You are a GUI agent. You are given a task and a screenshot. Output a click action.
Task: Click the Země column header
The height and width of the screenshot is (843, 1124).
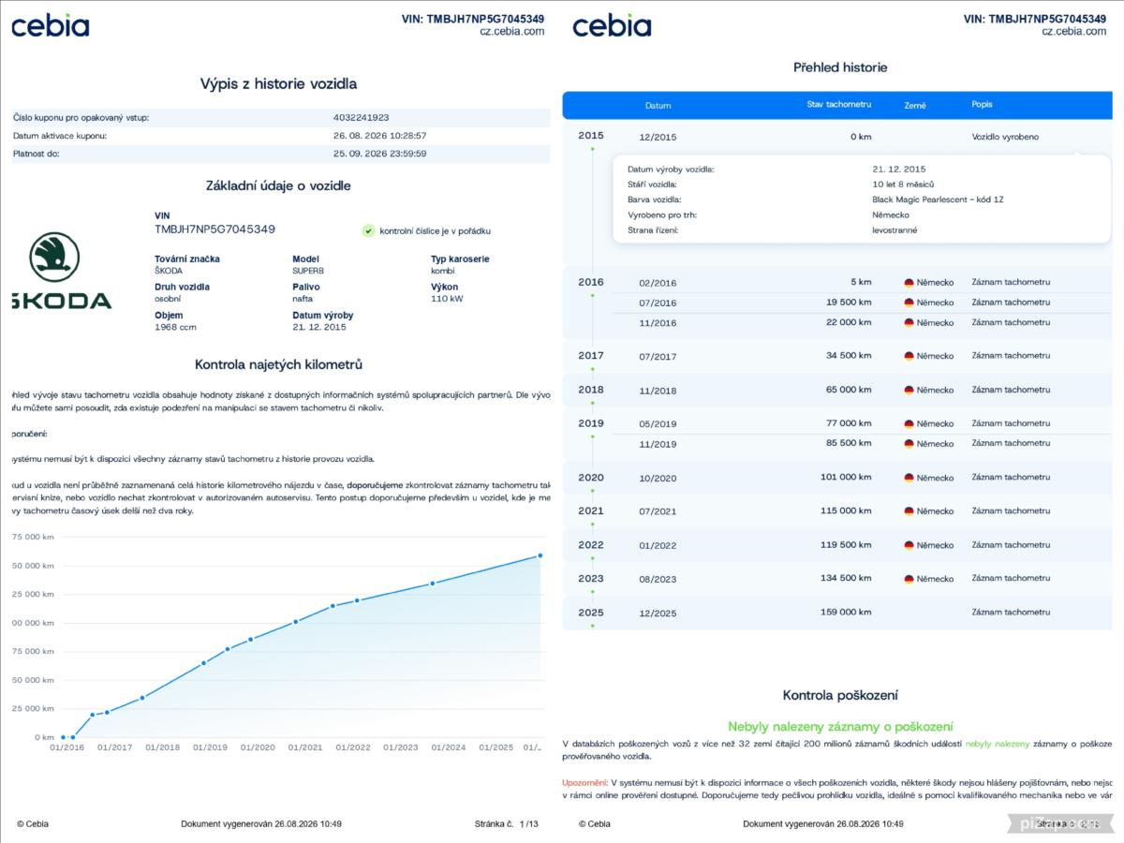click(x=915, y=105)
